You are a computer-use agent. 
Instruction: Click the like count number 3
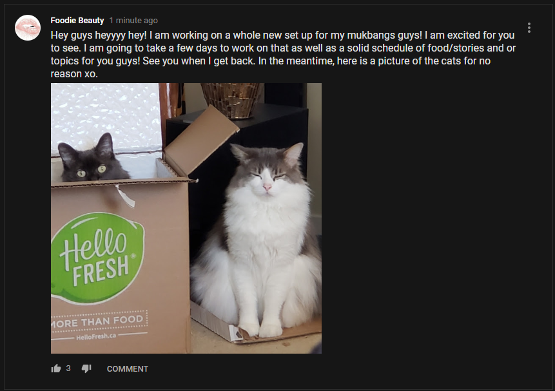tap(68, 368)
